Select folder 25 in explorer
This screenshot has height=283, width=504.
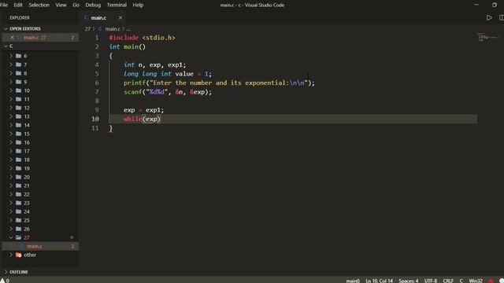point(40,220)
